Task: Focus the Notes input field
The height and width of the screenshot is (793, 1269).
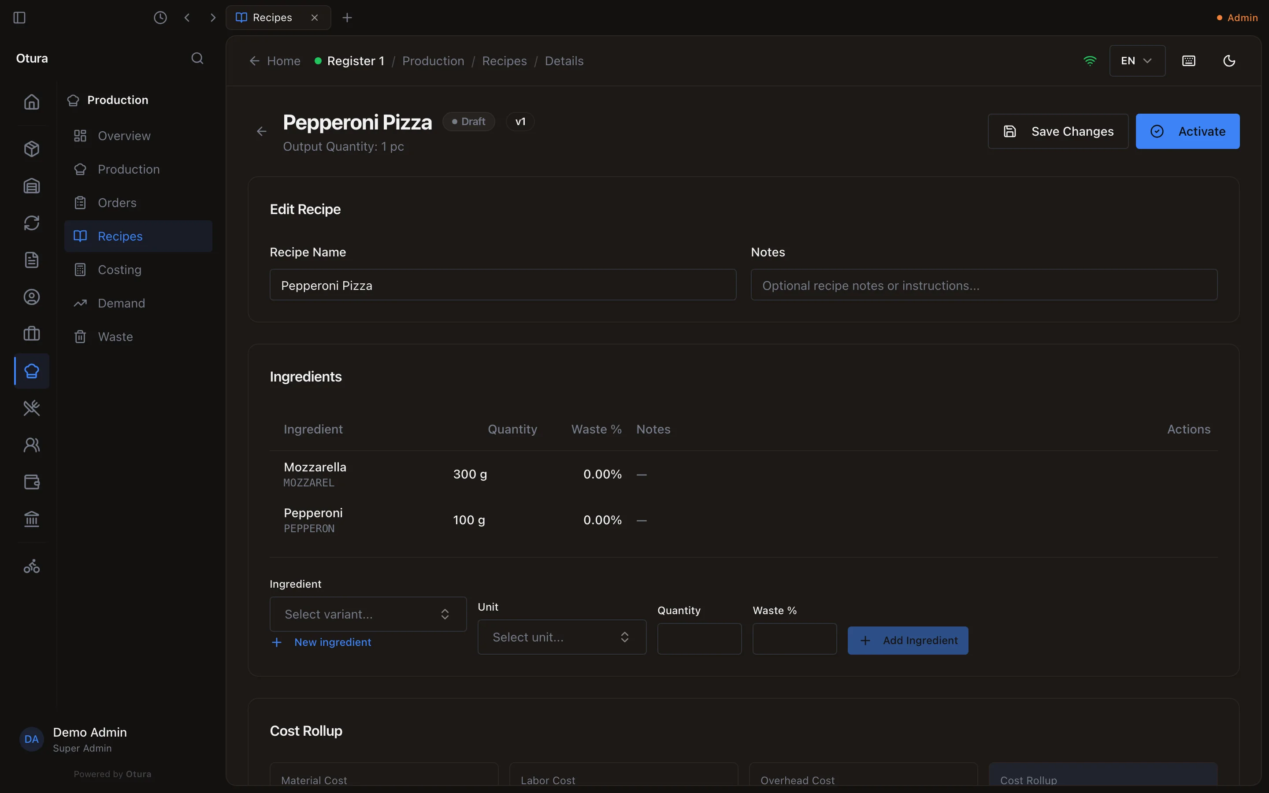Action: (984, 285)
